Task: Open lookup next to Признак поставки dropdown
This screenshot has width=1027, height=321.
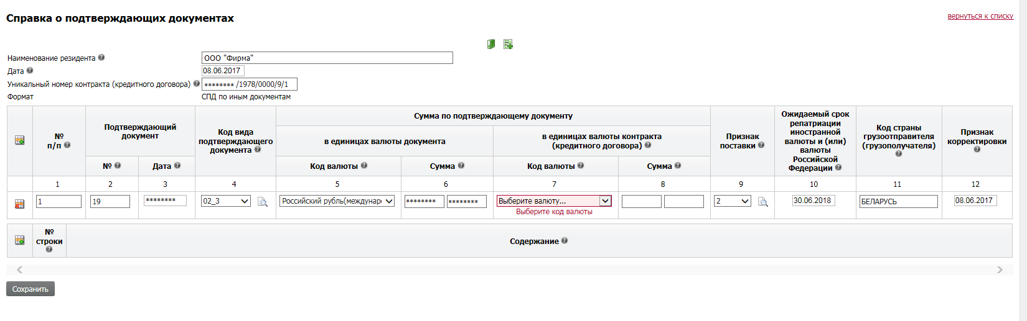Action: coord(762,202)
